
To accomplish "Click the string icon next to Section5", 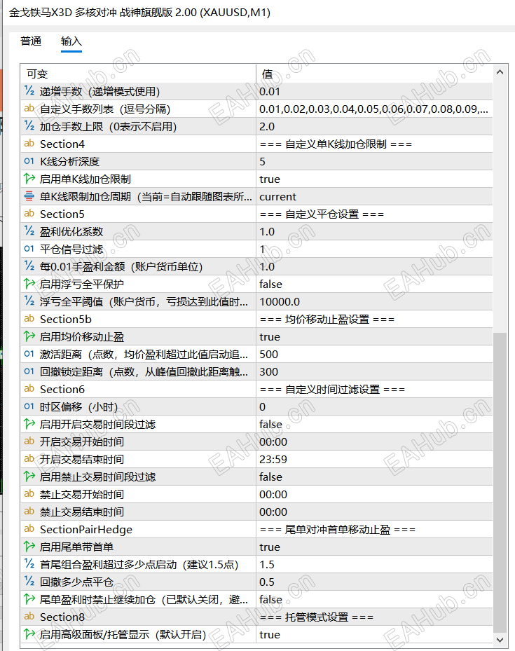I will [29, 214].
